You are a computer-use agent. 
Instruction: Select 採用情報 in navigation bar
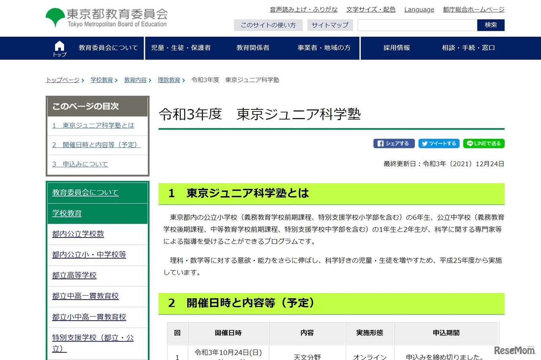(x=396, y=48)
